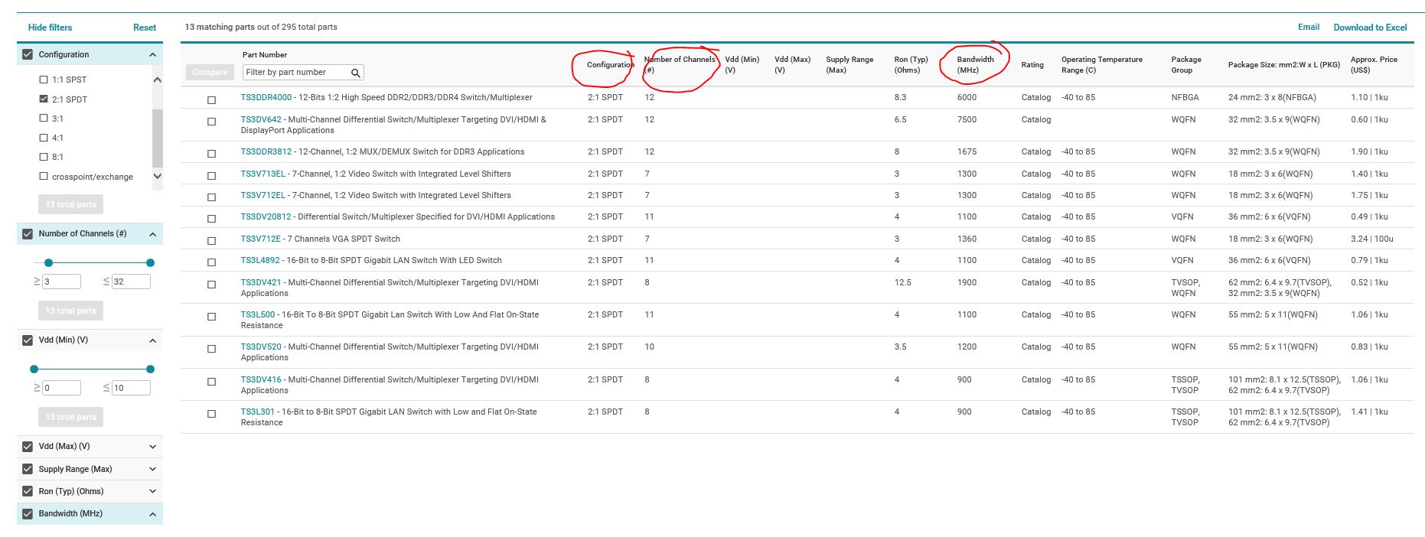This screenshot has width=1425, height=537.
Task: Reset all filters
Action: click(x=145, y=28)
